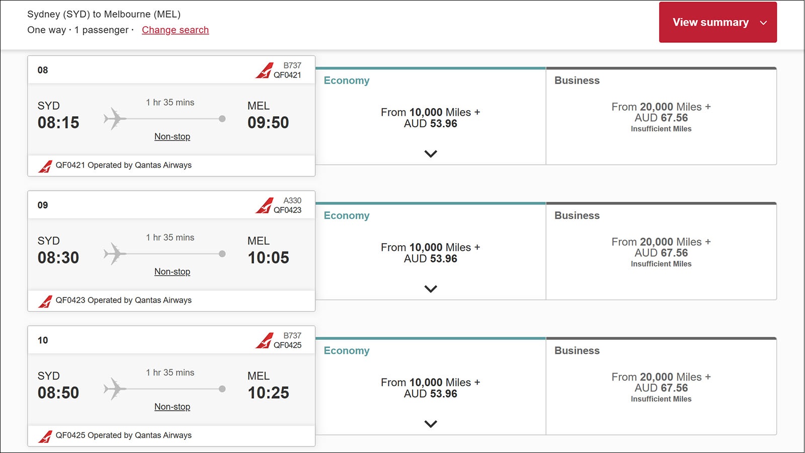Click Qantas icon beside 'QF0423 Operated by Qantas Airways'
Screen dimensions: 805x453
click(45, 301)
